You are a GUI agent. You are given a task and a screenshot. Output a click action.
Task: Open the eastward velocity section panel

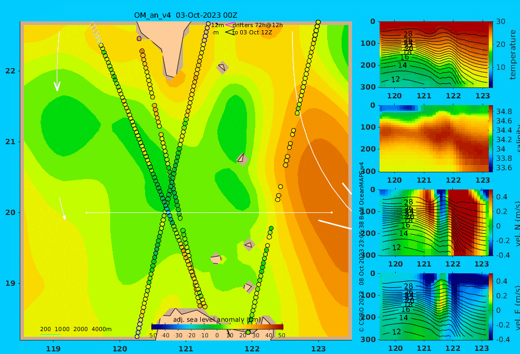click(x=434, y=307)
